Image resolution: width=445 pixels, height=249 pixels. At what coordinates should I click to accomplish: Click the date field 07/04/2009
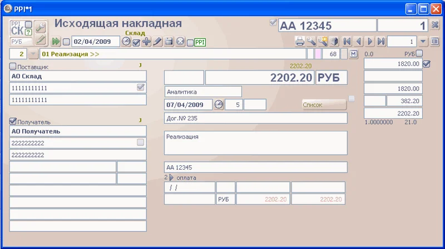click(x=189, y=105)
